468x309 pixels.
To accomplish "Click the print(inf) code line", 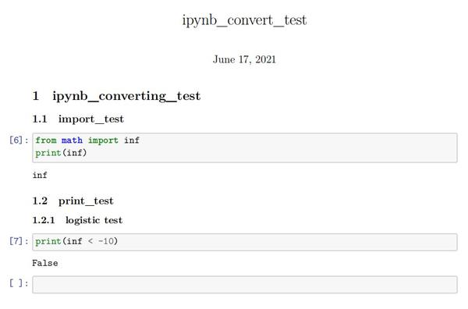I will [61, 153].
